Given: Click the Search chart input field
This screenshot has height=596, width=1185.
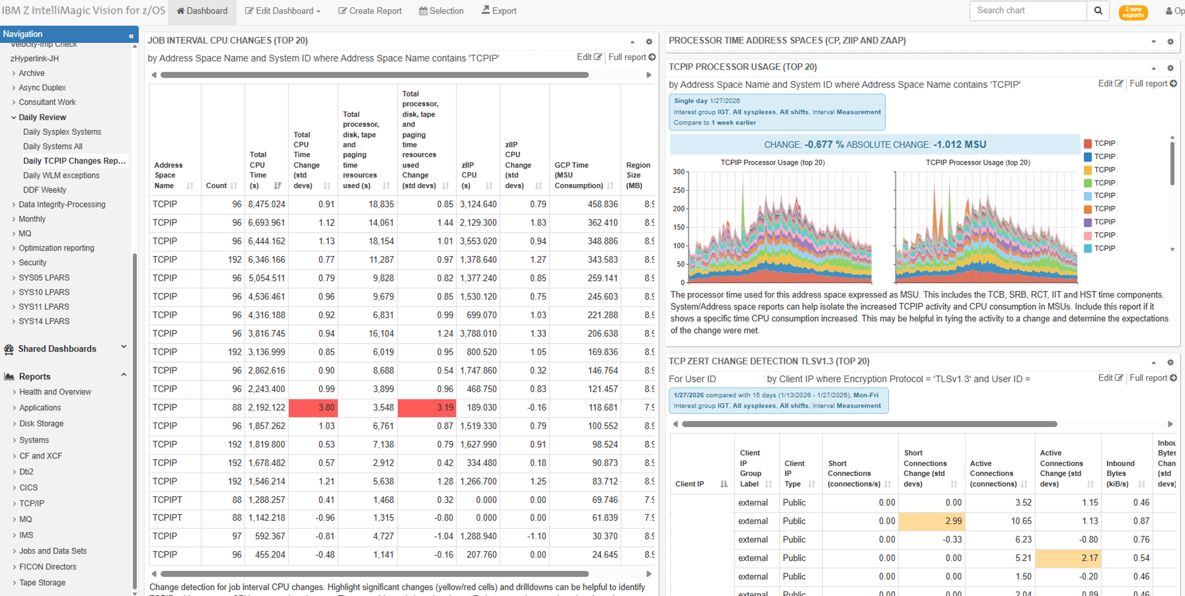Looking at the screenshot, I should (1028, 10).
